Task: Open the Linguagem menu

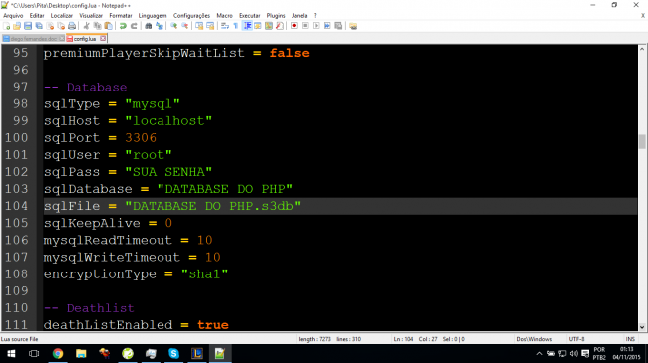Action: pos(153,16)
